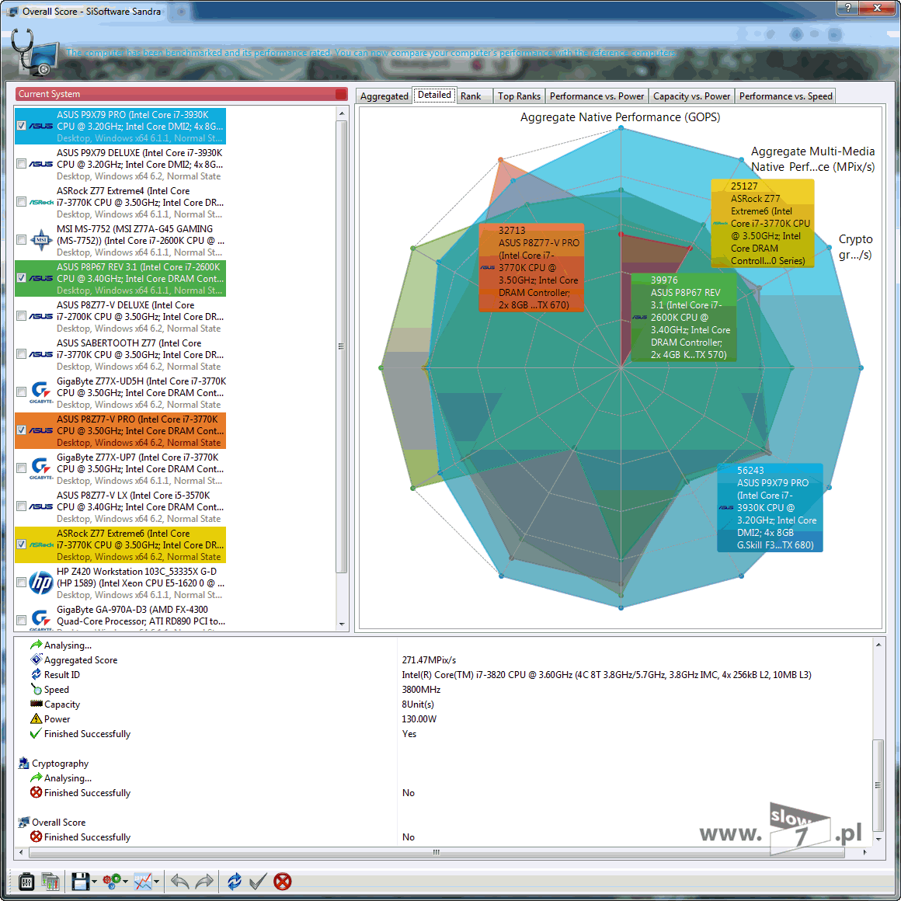Click the results pane vertical scrollbar thumb
Screen dimensions: 901x901
point(878,784)
